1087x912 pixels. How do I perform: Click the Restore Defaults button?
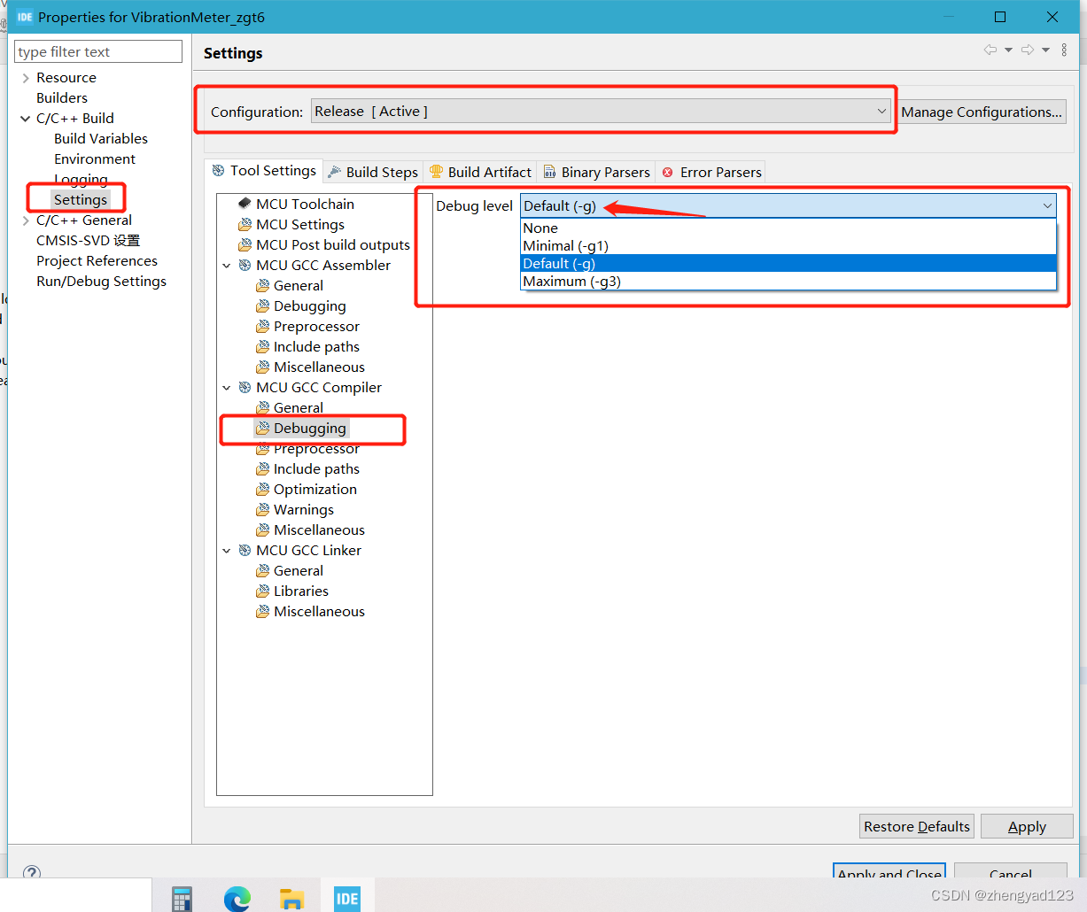point(915,825)
